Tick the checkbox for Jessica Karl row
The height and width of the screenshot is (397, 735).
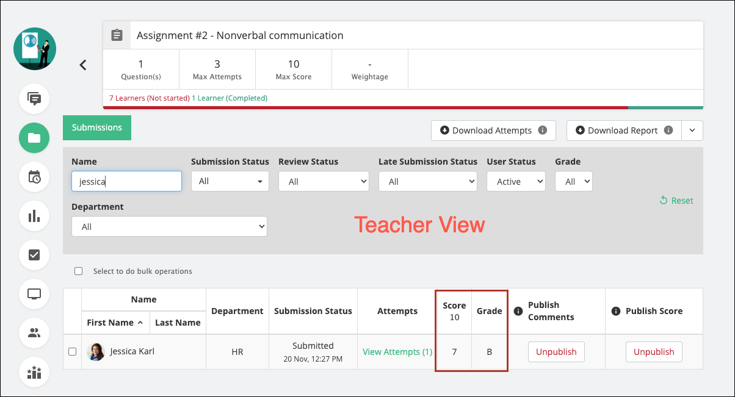point(72,352)
